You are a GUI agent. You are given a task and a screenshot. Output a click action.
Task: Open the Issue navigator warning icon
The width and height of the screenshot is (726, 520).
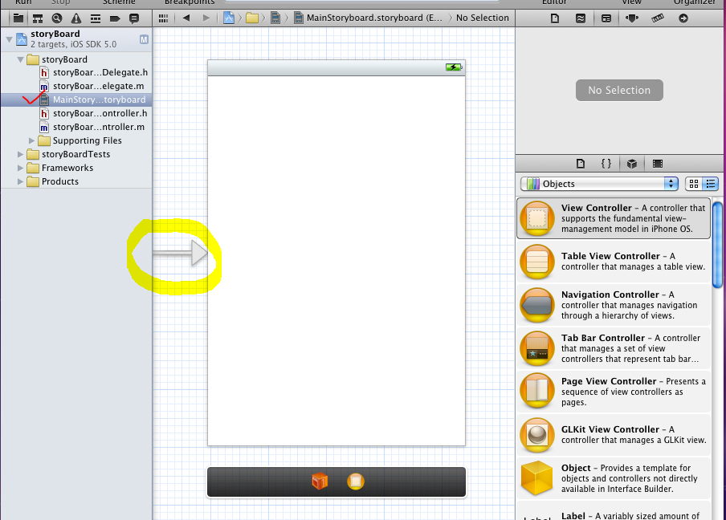click(x=76, y=18)
